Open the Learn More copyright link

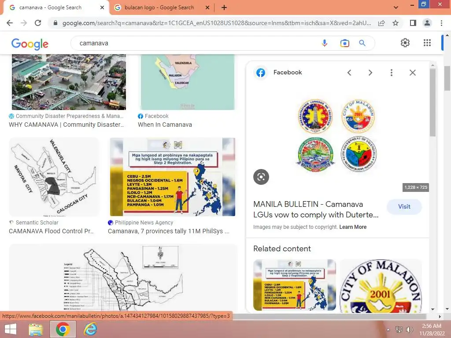pos(353,227)
